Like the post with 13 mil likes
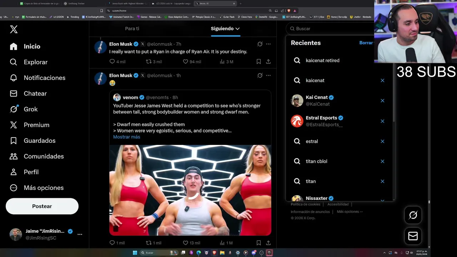Viewport: 457px width, 257px height. point(185,243)
